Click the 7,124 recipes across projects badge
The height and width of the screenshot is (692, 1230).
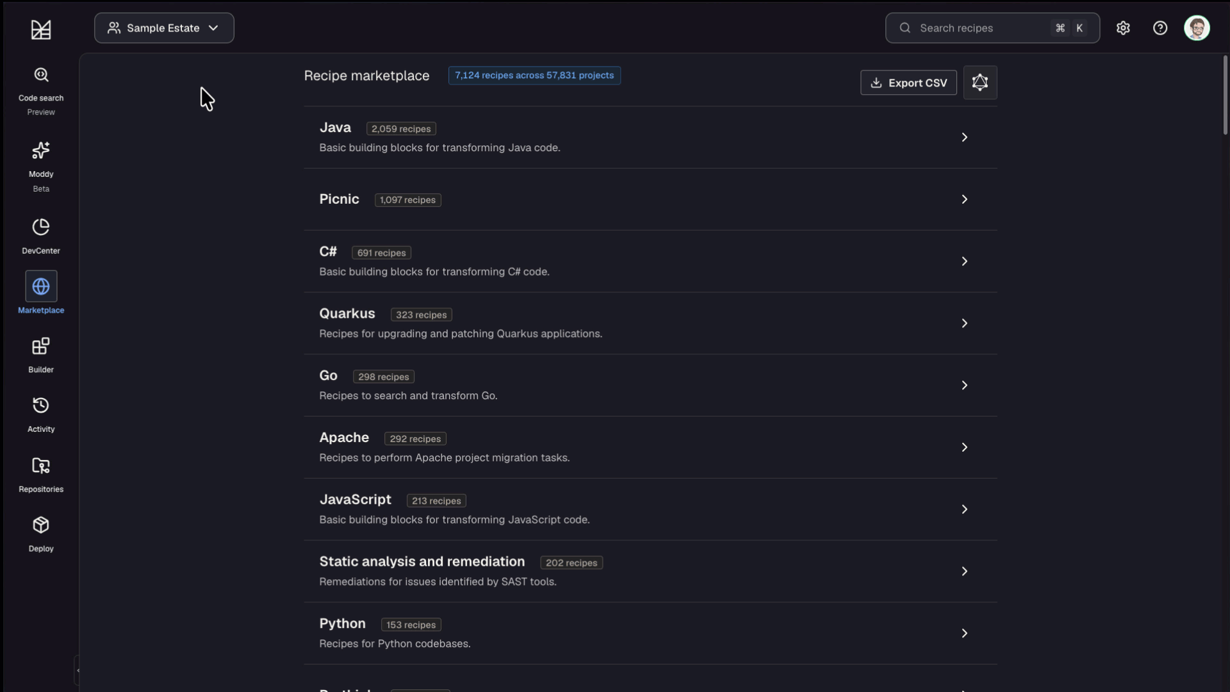pyautogui.click(x=534, y=76)
